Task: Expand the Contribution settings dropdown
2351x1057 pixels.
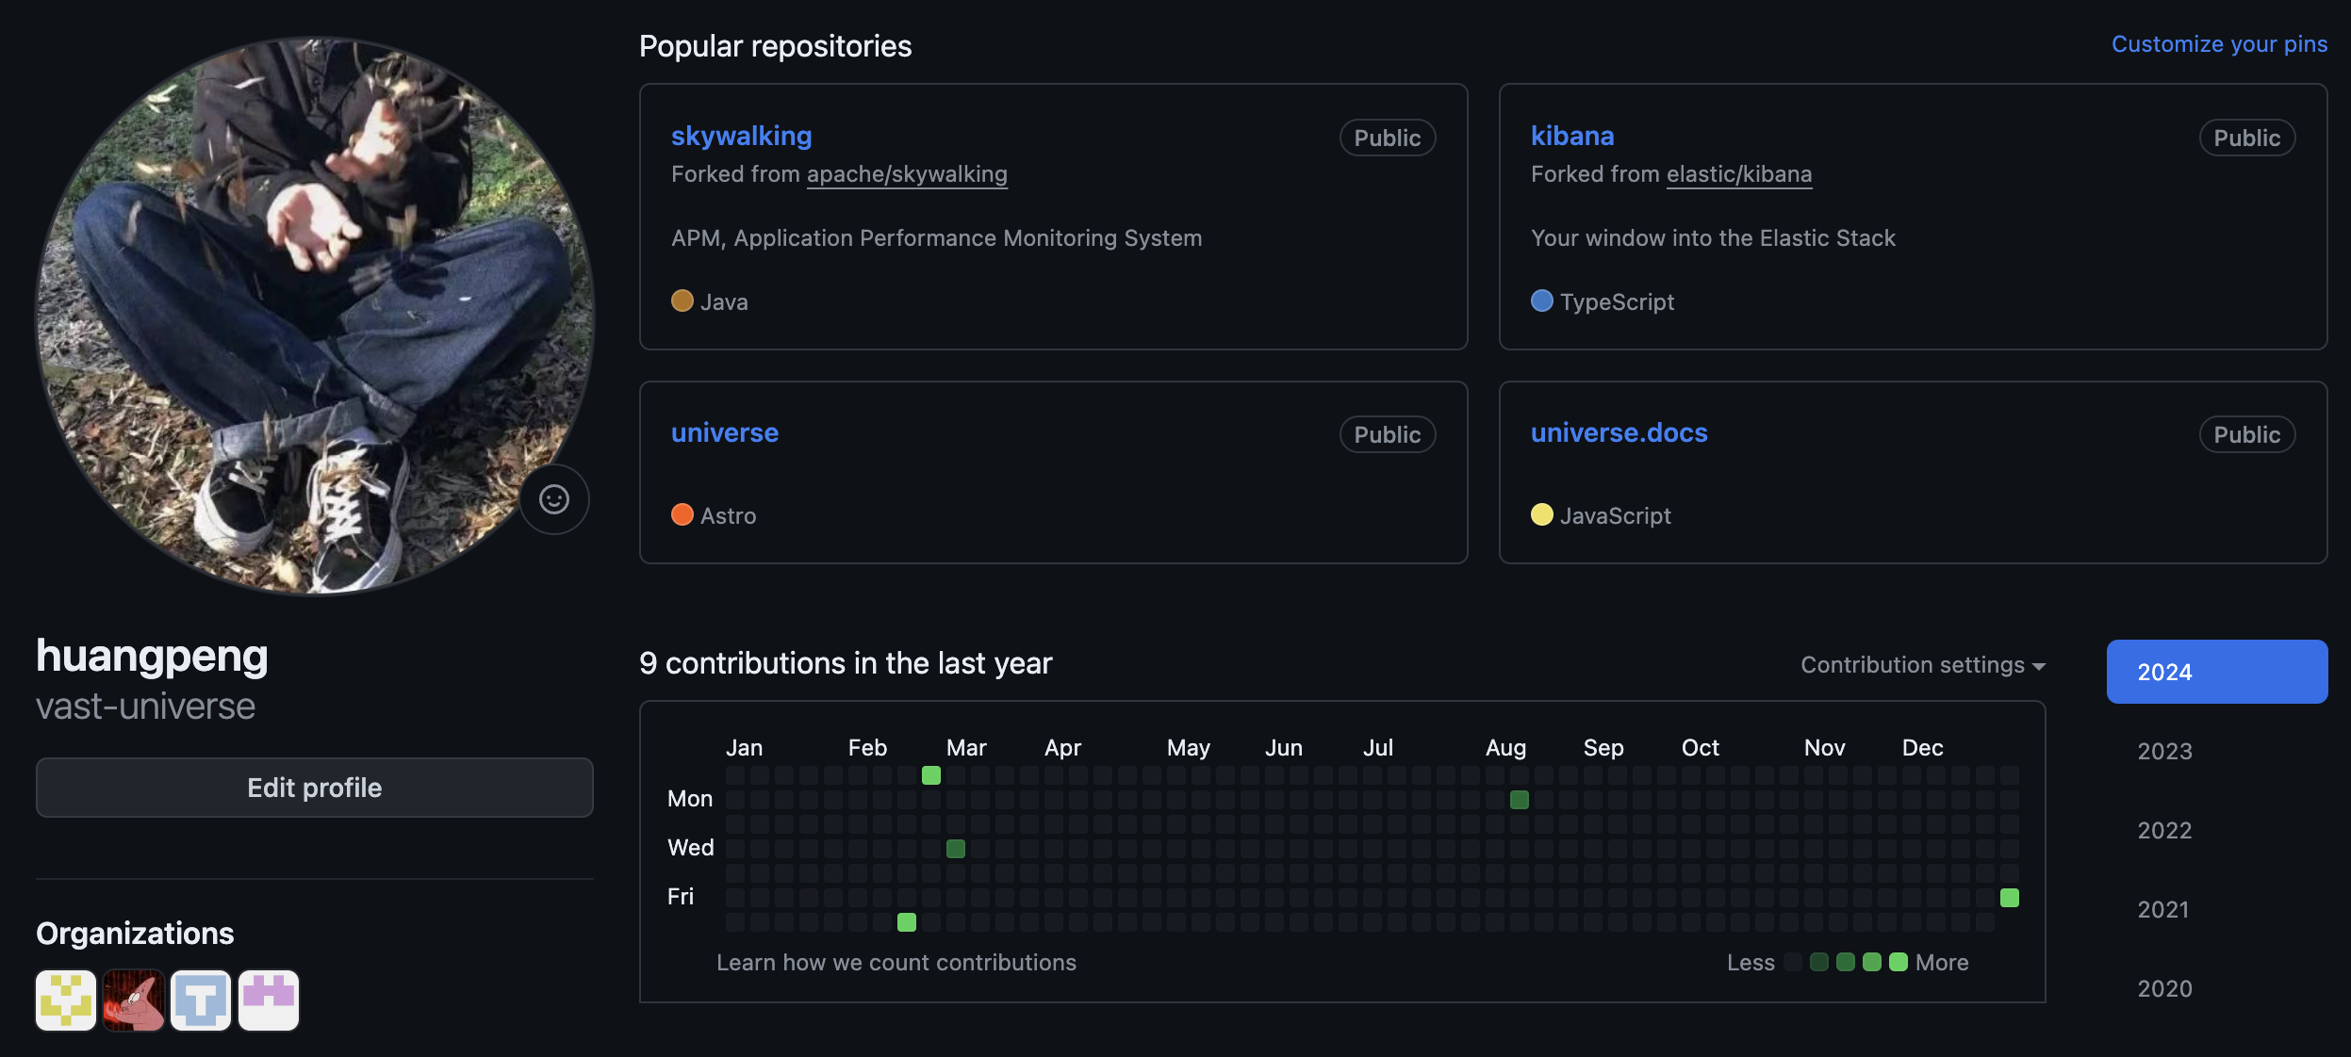Action: click(x=1922, y=665)
